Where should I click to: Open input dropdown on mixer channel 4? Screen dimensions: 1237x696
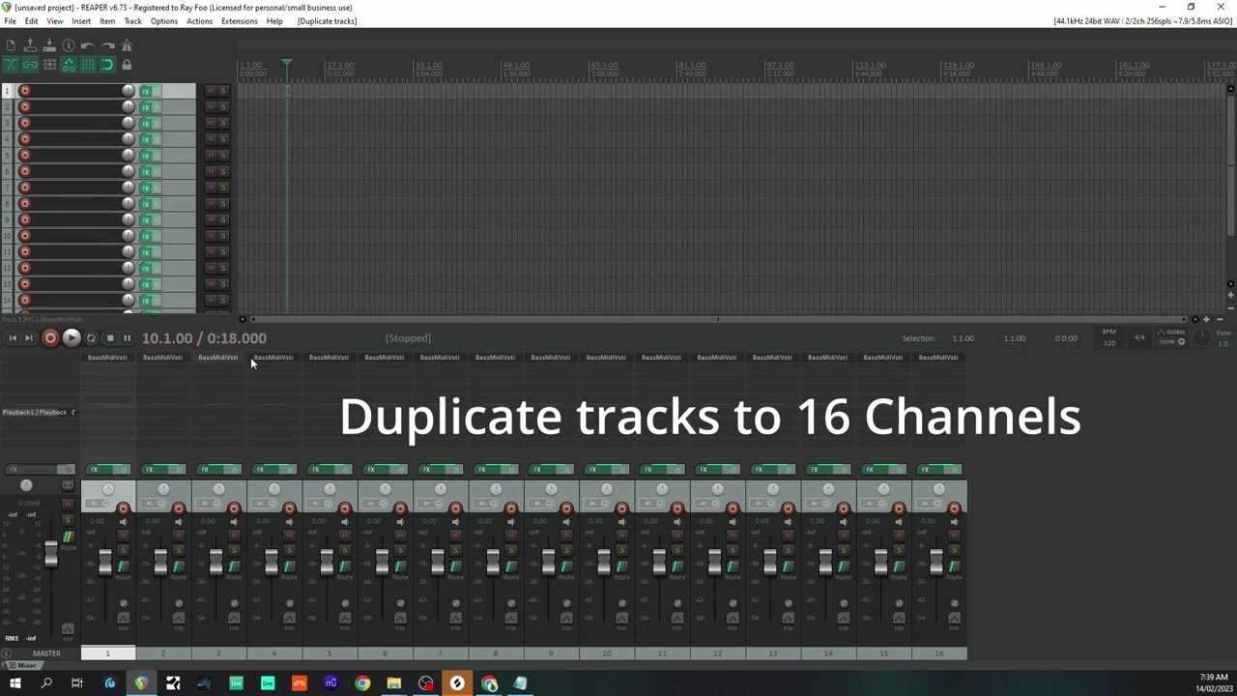264,503
